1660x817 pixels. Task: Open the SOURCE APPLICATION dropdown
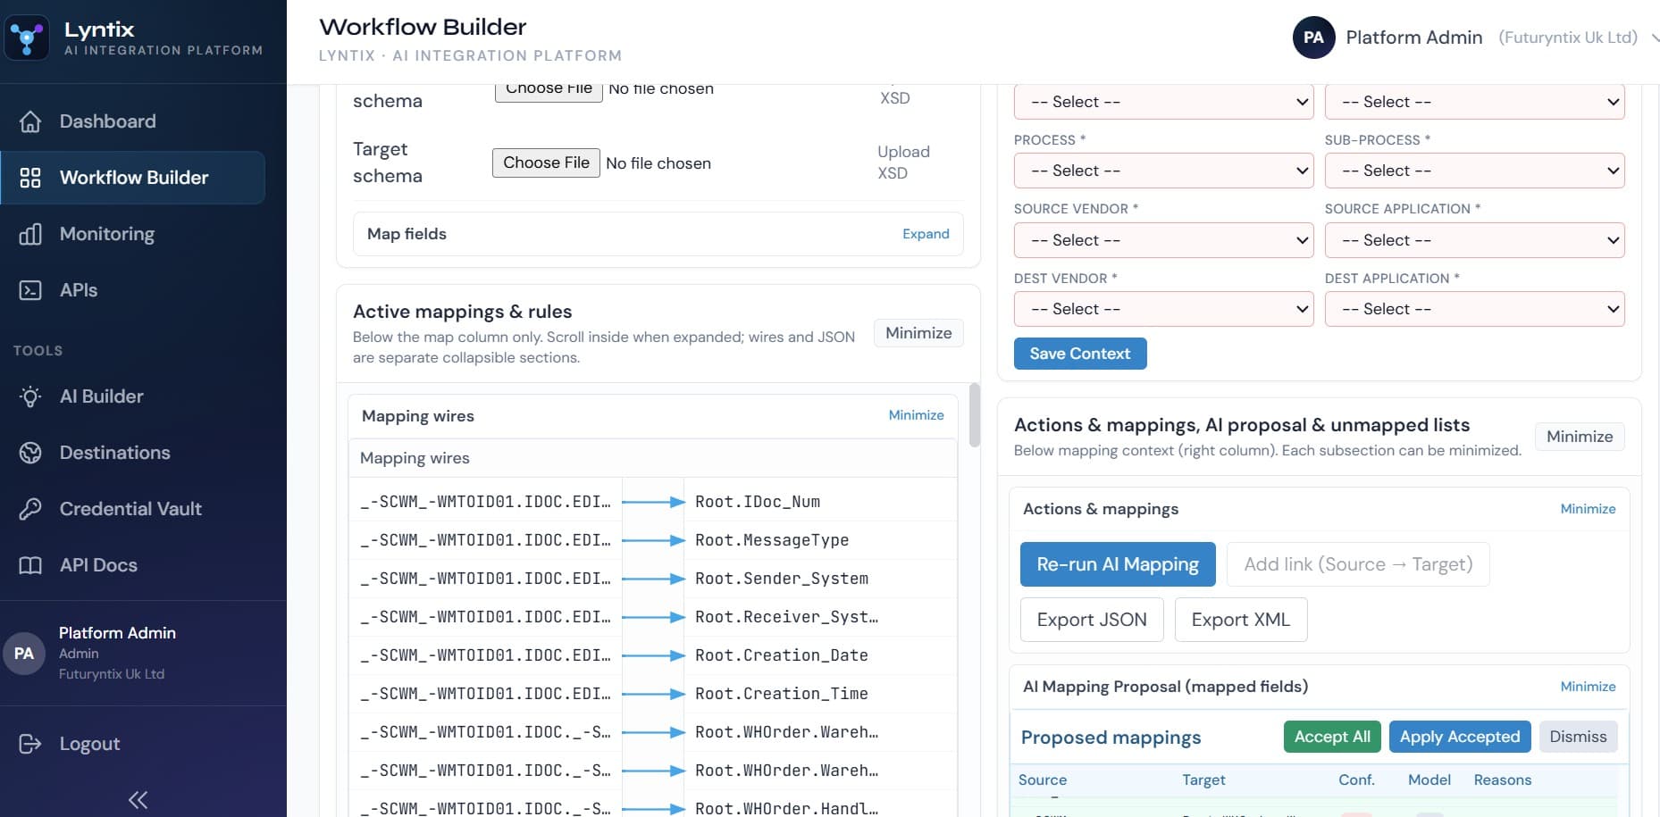[1474, 240]
